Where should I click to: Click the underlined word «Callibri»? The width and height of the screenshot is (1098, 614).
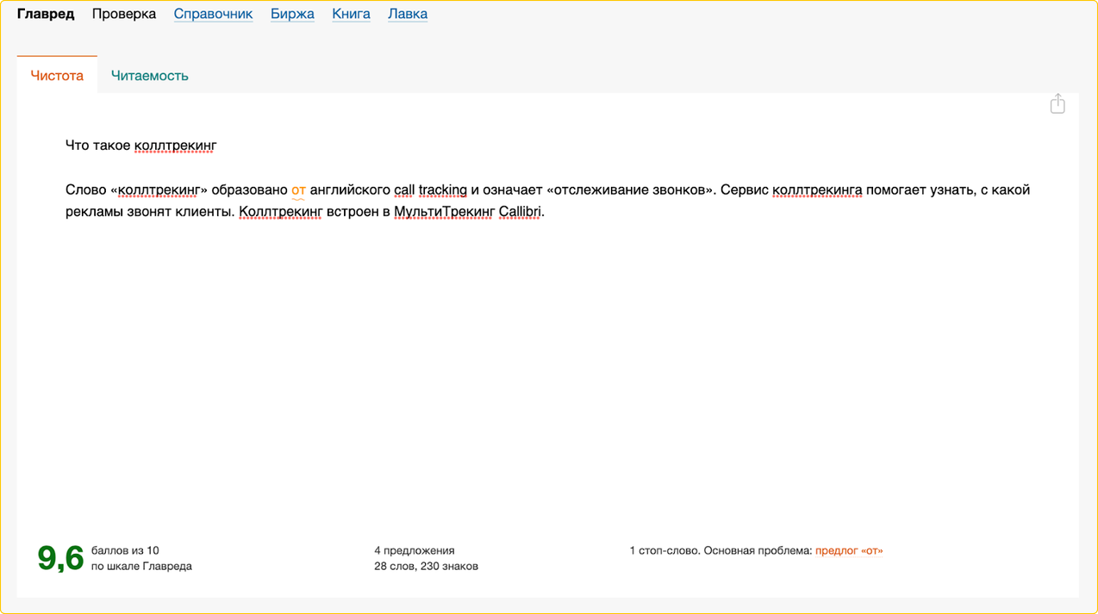[x=521, y=211]
